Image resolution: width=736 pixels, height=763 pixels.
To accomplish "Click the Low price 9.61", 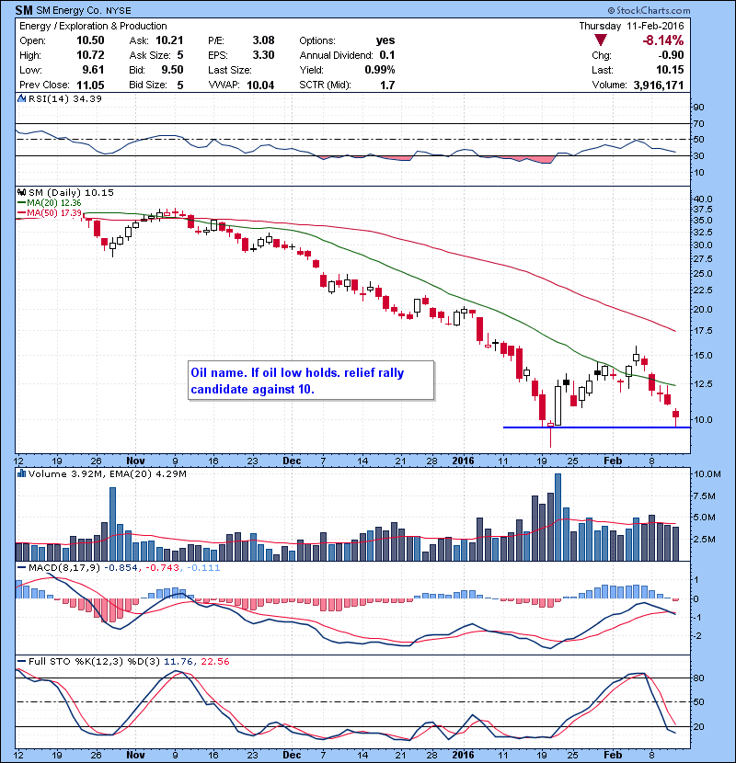I will [93, 70].
